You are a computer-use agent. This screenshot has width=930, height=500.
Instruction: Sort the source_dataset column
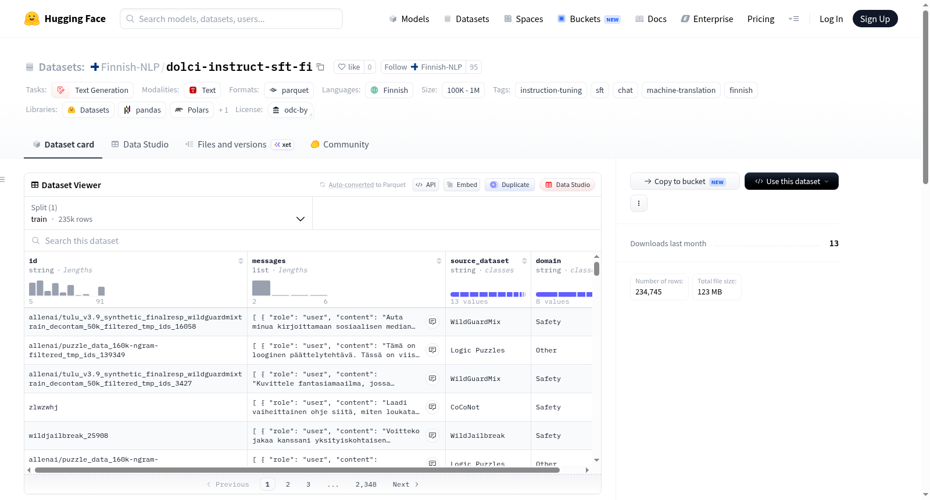click(524, 261)
